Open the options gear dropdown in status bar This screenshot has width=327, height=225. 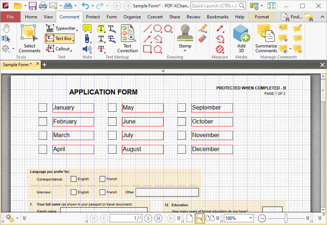18,218
